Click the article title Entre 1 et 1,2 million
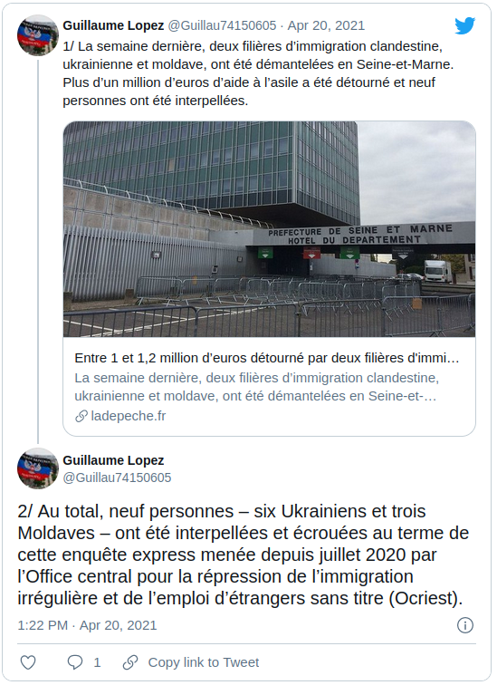 click(x=267, y=358)
